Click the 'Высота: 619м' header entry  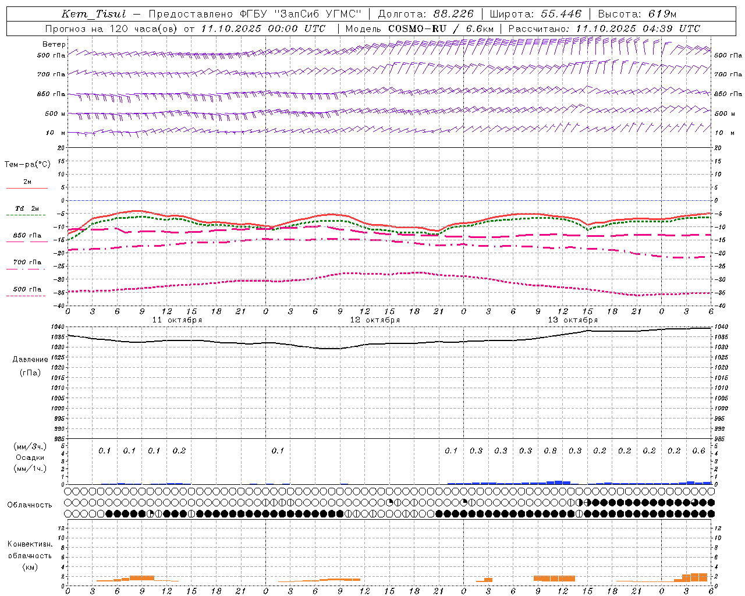tap(637, 15)
